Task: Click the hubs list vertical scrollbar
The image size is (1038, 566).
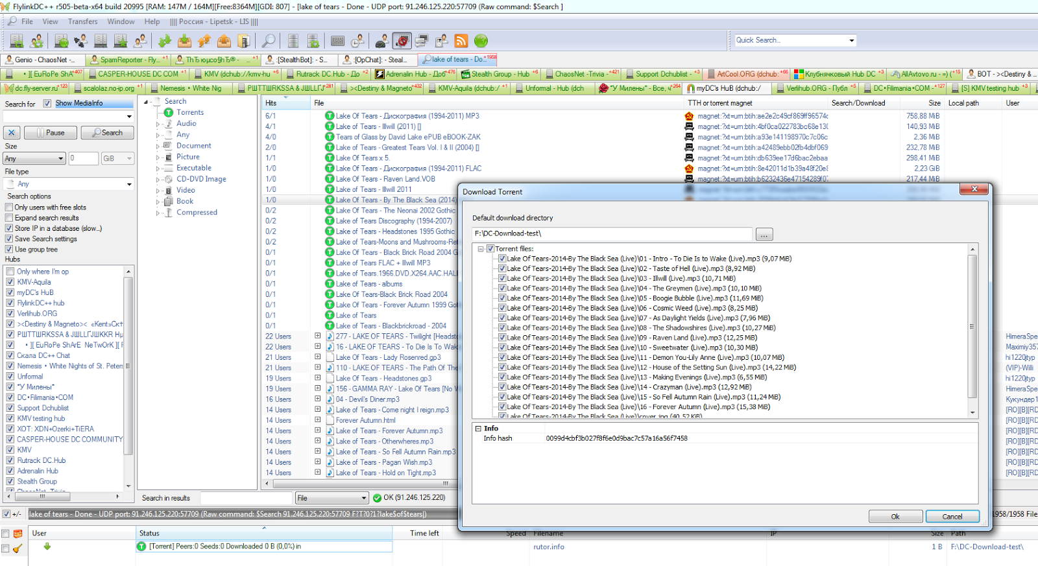Action: (128, 378)
